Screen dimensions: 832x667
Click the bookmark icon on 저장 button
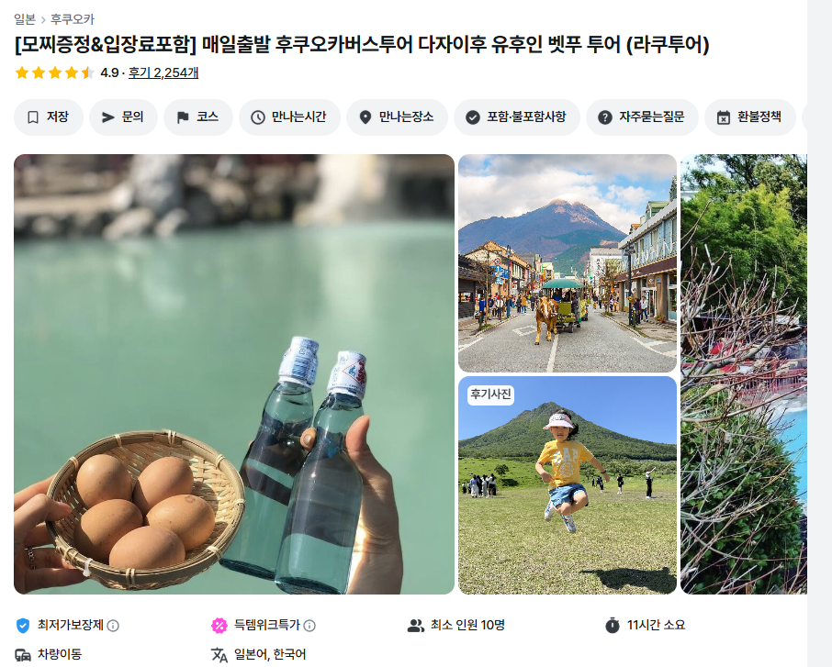33,117
